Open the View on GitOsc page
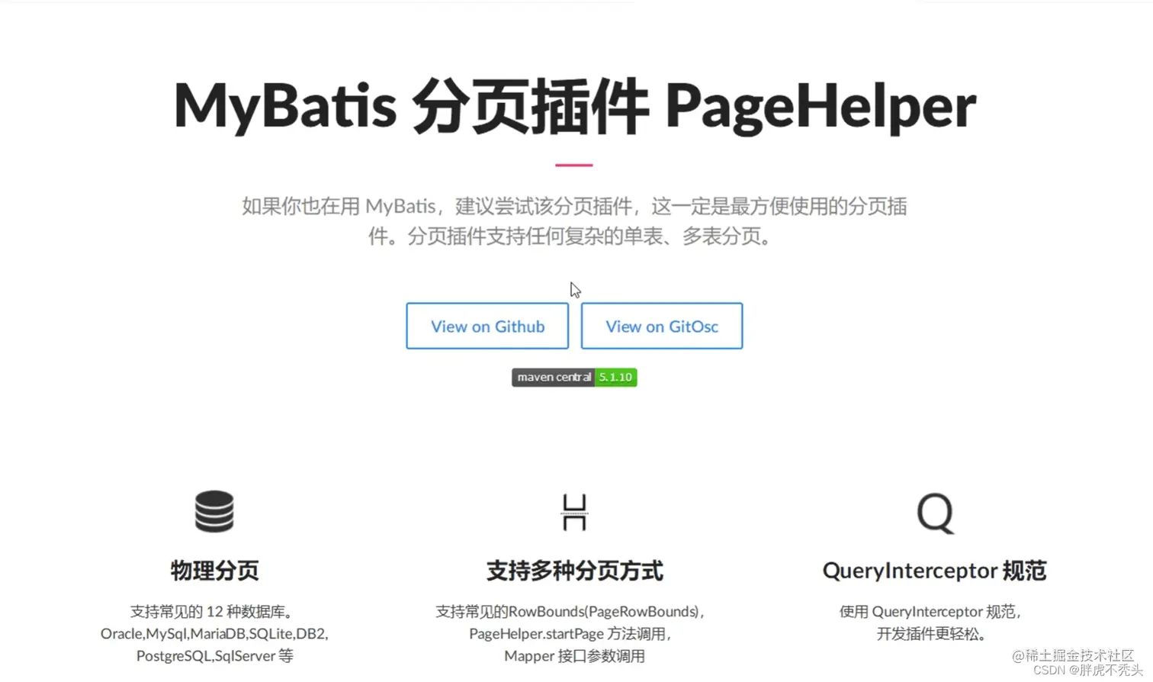The height and width of the screenshot is (682, 1153). [x=661, y=326]
